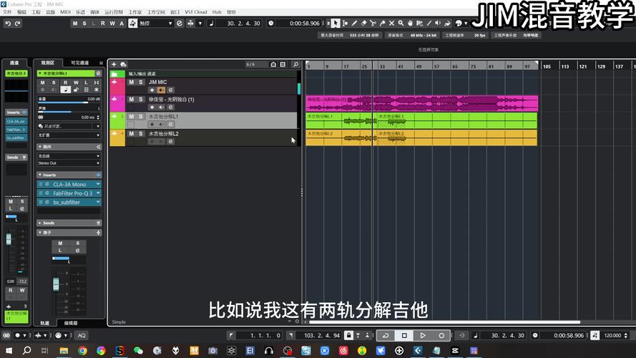
Task: Record-enable the JIM MIC track
Action: 152,90
